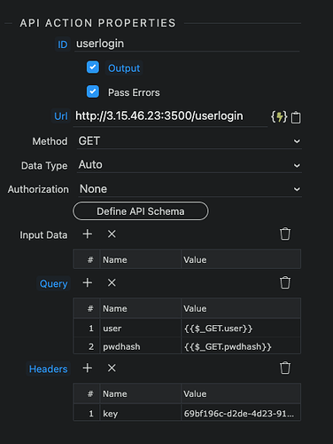Remove selected Input Data row with X

coord(112,234)
